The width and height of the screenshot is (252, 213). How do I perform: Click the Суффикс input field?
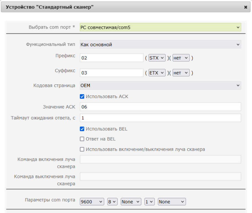coord(112,73)
